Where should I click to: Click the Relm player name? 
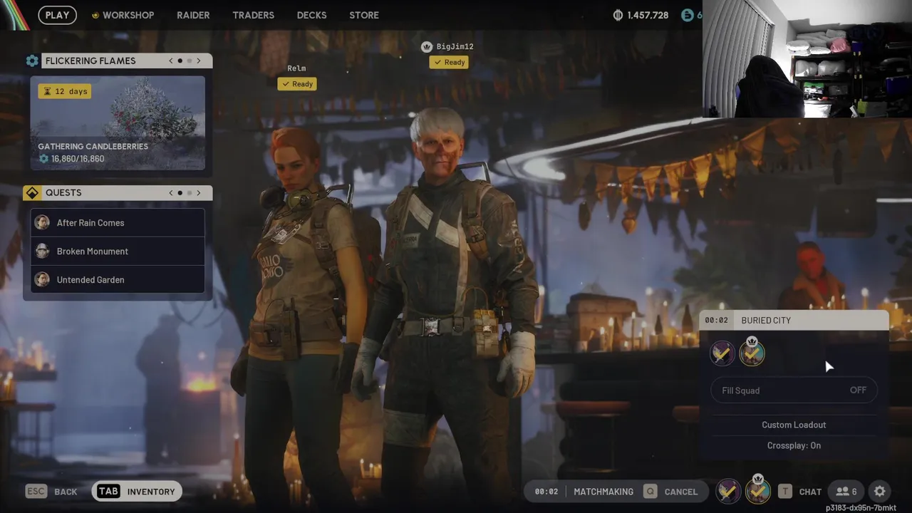click(296, 68)
